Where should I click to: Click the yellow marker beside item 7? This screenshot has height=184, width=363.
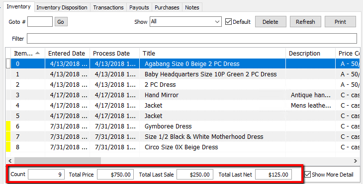[8, 137]
